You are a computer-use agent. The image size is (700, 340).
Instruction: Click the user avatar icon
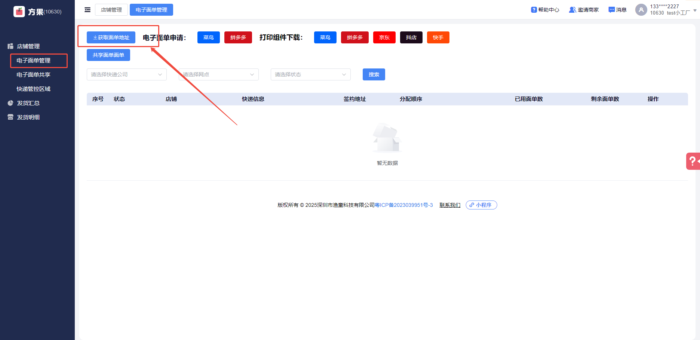coord(641,10)
